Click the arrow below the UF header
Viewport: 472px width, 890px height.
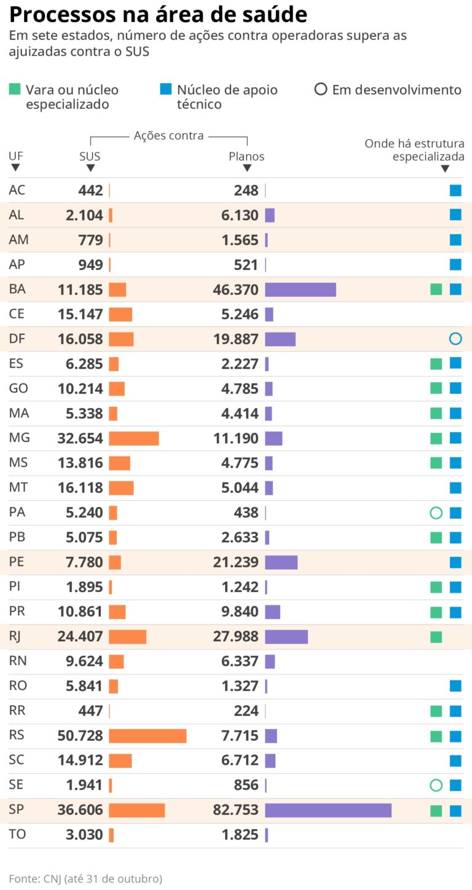(x=15, y=168)
